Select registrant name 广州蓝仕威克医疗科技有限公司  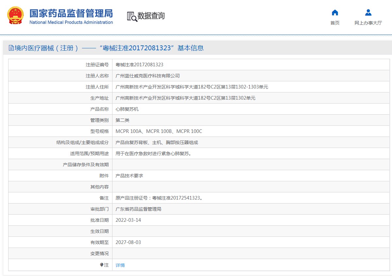coord(147,76)
